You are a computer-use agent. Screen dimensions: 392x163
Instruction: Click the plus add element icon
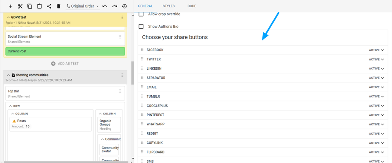click(10, 6)
